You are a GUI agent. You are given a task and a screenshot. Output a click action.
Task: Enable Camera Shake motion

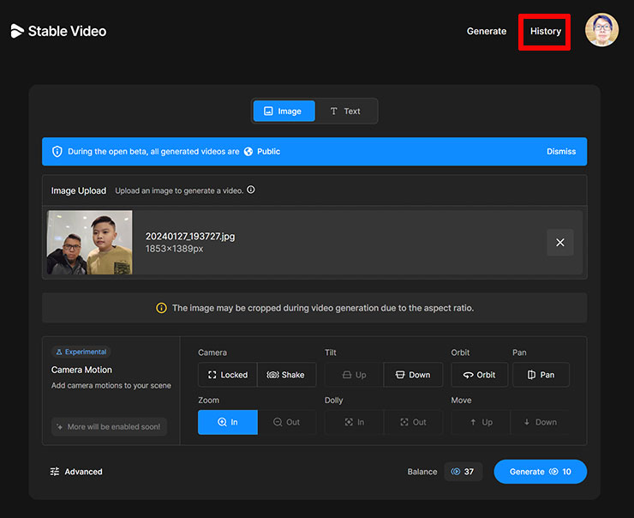(x=286, y=375)
